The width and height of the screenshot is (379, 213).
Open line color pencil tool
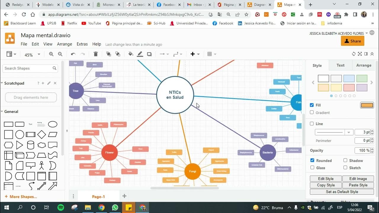(140, 54)
